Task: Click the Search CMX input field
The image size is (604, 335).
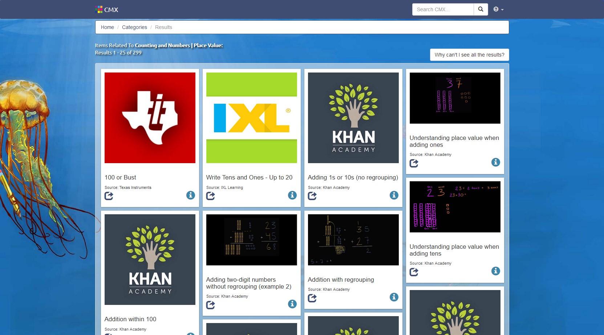Action: 443,9
